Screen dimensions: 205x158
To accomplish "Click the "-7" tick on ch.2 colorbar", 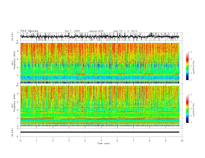I will (x=191, y=123).
